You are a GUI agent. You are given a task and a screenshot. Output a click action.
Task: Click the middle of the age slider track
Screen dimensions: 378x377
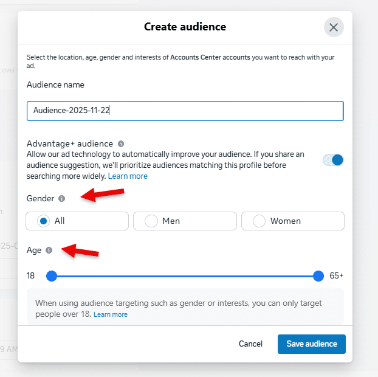coord(185,276)
